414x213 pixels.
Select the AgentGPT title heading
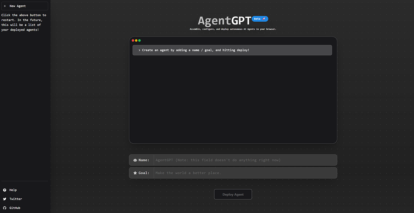(224, 20)
